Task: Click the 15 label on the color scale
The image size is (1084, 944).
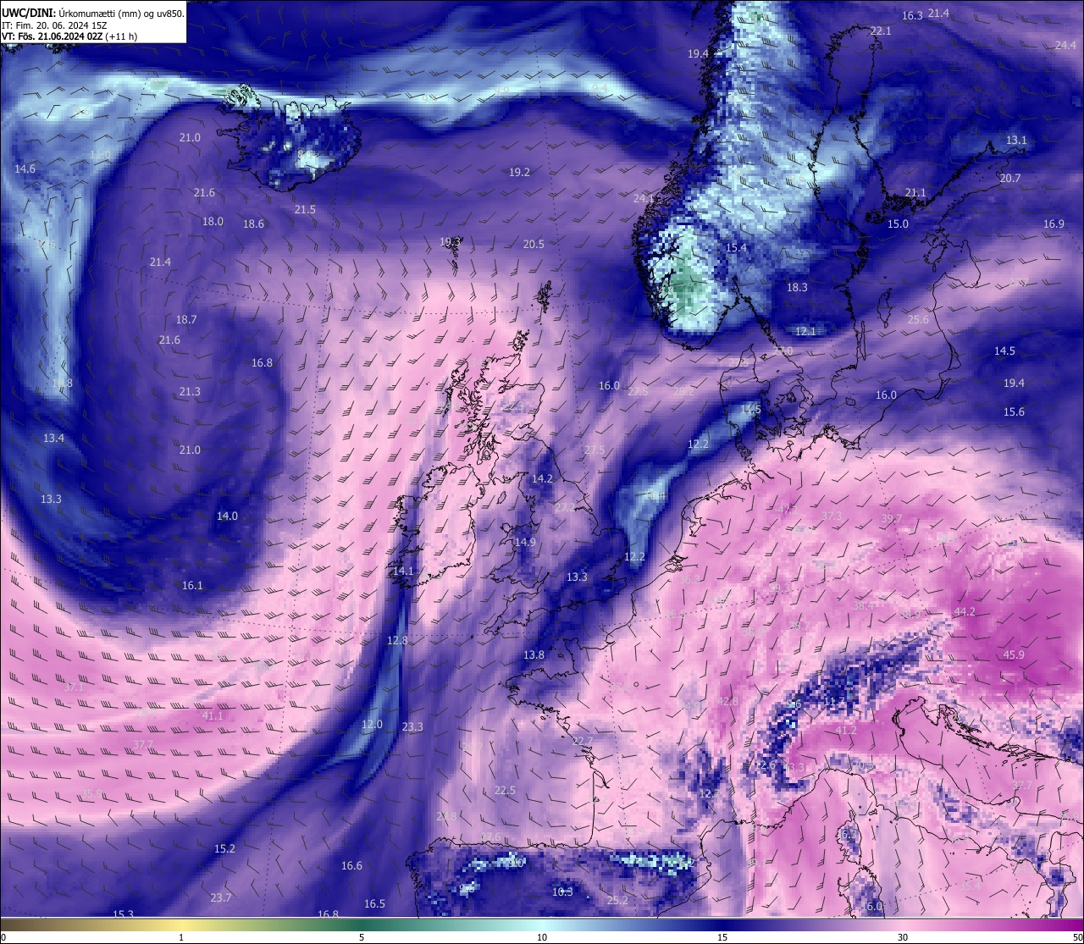Action: [722, 937]
